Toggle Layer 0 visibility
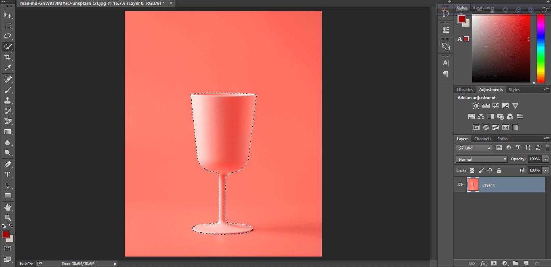This screenshot has width=551, height=267. coord(460,184)
